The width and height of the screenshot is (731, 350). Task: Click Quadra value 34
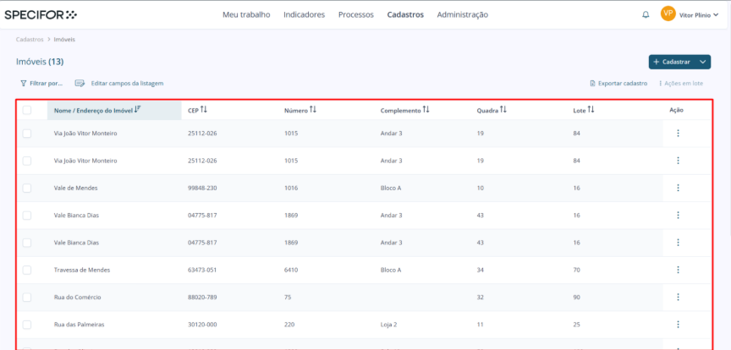click(481, 270)
